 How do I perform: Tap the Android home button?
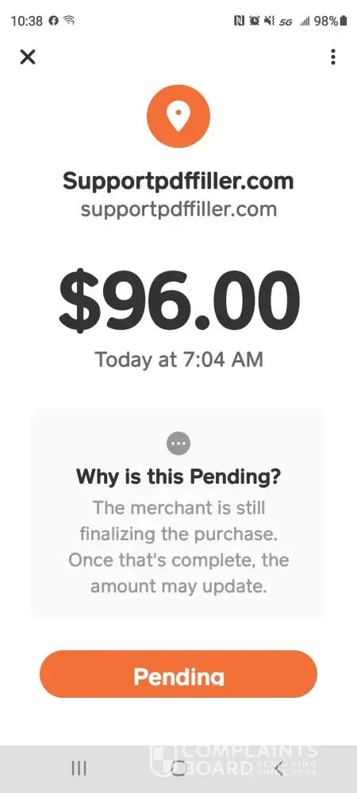pos(178,768)
